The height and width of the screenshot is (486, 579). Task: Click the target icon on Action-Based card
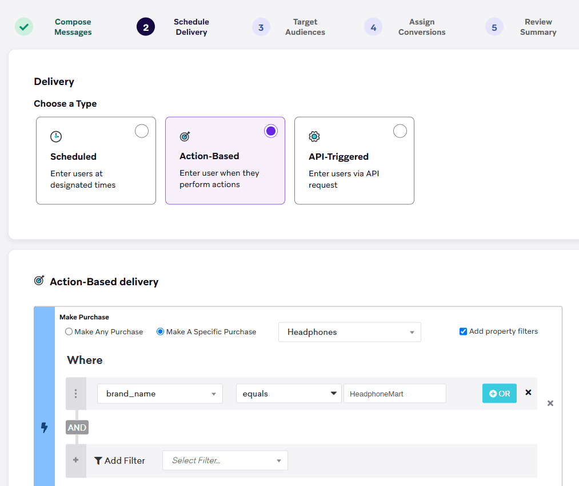pyautogui.click(x=185, y=136)
